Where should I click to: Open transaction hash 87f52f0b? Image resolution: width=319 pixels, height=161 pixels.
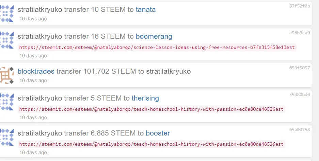[x=300, y=6]
